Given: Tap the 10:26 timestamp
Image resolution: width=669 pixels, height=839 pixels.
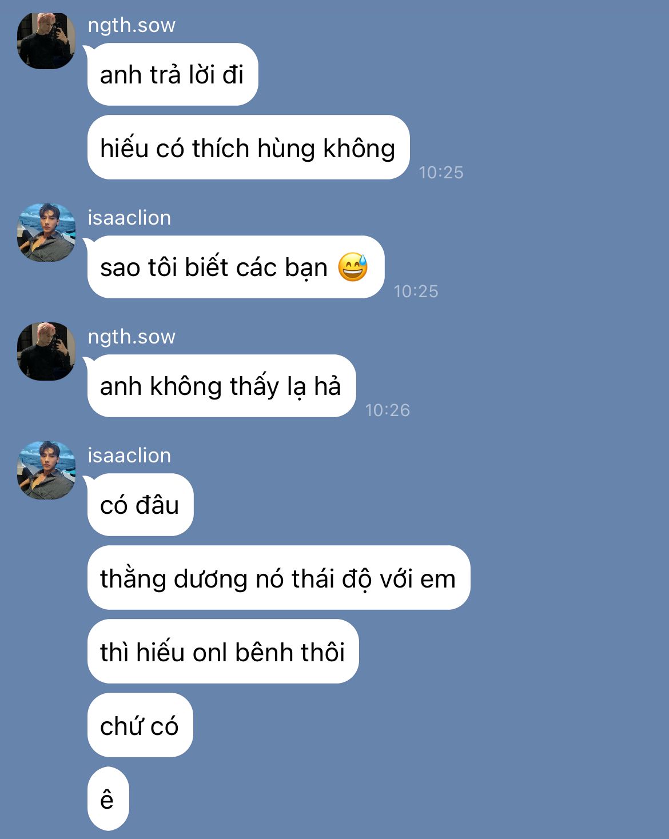Looking at the screenshot, I should click(388, 410).
